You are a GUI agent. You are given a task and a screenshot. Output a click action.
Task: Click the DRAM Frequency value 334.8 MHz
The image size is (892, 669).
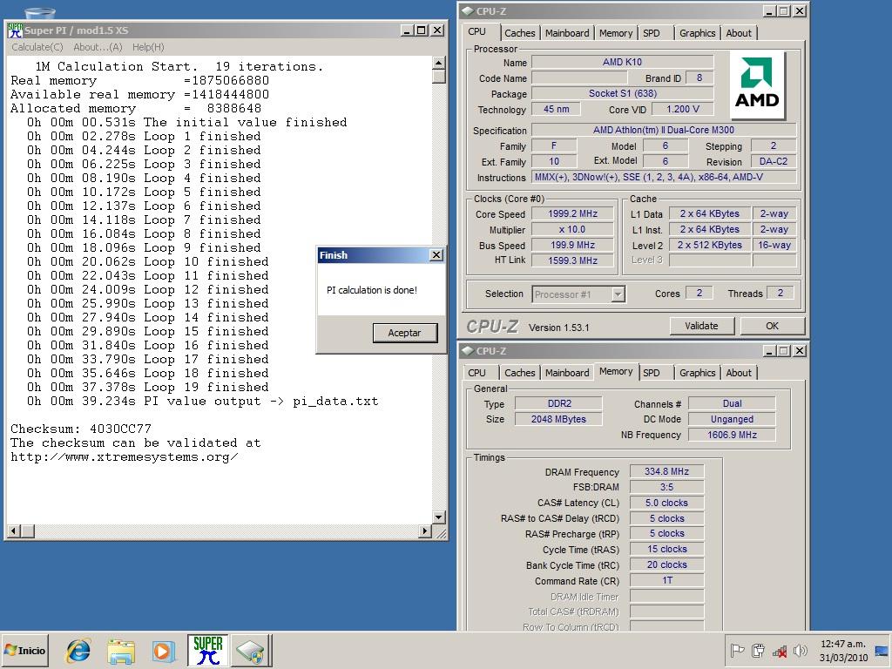coord(666,471)
